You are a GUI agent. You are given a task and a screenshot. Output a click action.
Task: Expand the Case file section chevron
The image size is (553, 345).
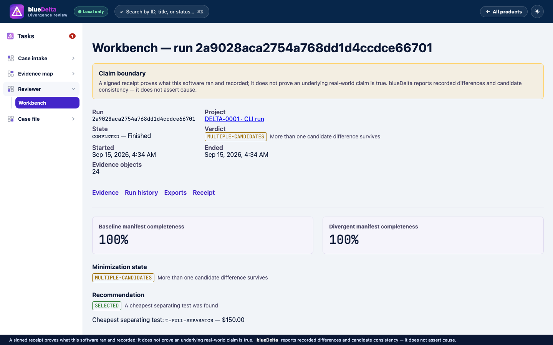coord(73,119)
